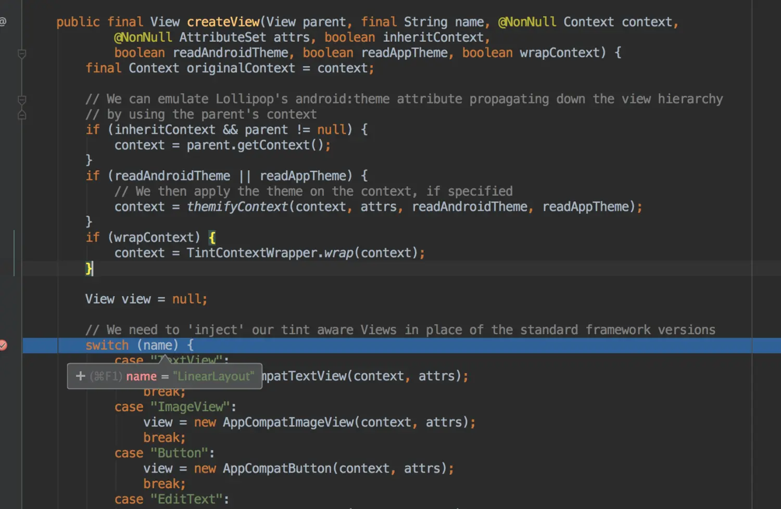Click the "EditText" case string
Viewport: 781px width, 509px height.
point(186,499)
